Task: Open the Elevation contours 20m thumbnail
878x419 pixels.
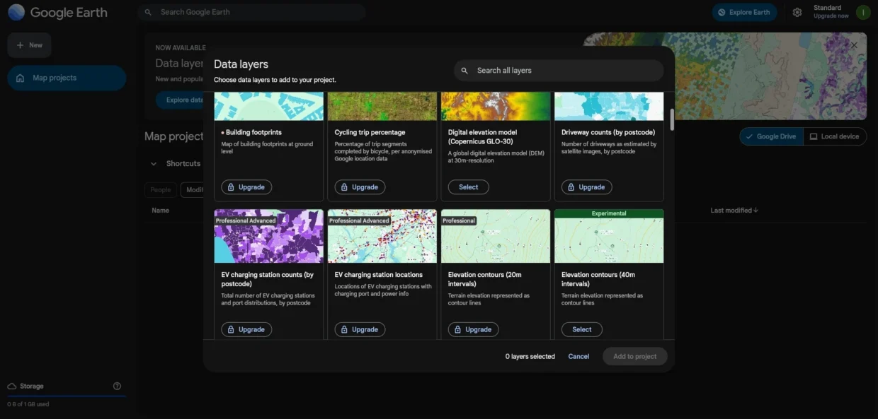Action: (496, 236)
